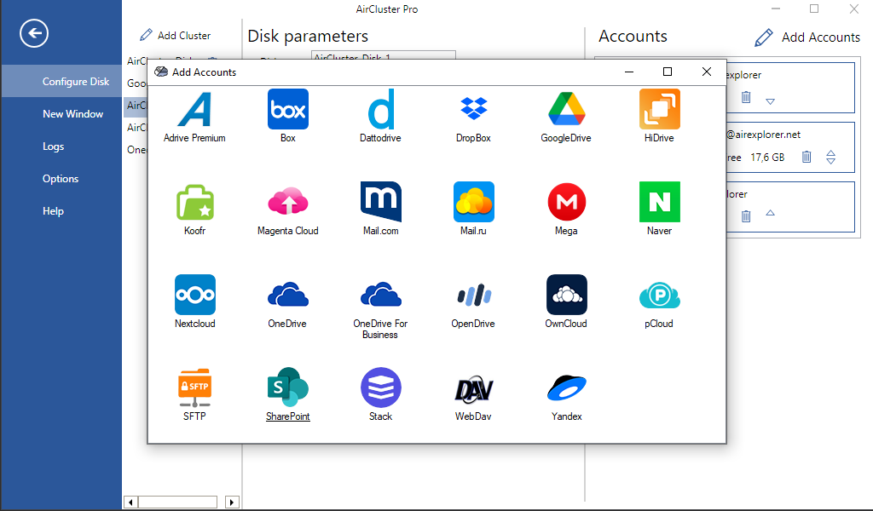873x511 pixels.
Task: Select the Mail.ru cloud icon
Action: 474,202
